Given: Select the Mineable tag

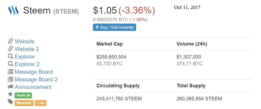Looking at the screenshot, I should click(24, 103).
